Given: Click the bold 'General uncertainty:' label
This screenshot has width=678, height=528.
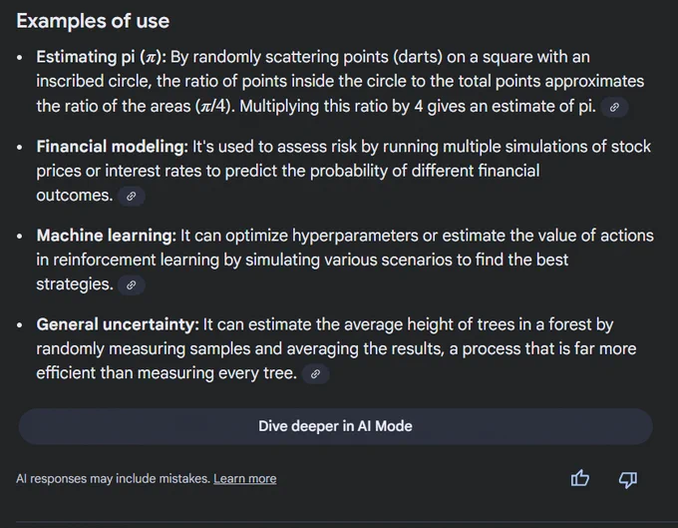Looking at the screenshot, I should click(x=118, y=324).
